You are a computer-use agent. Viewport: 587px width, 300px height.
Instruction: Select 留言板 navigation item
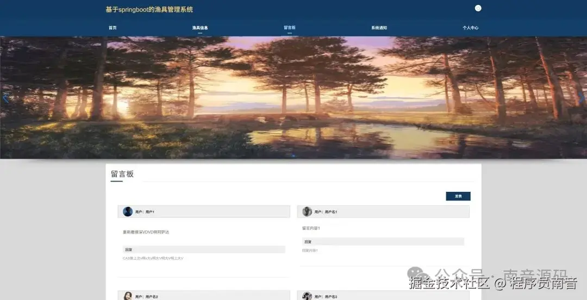click(x=289, y=28)
